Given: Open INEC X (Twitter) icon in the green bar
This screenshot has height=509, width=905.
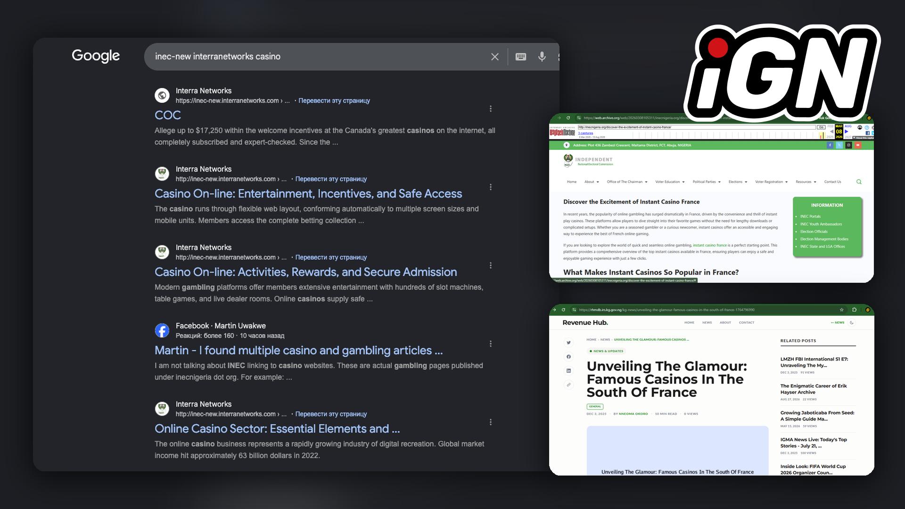Looking at the screenshot, I should 839,145.
